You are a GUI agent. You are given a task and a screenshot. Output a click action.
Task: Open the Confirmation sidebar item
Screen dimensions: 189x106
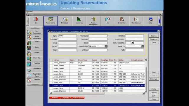point(35,69)
